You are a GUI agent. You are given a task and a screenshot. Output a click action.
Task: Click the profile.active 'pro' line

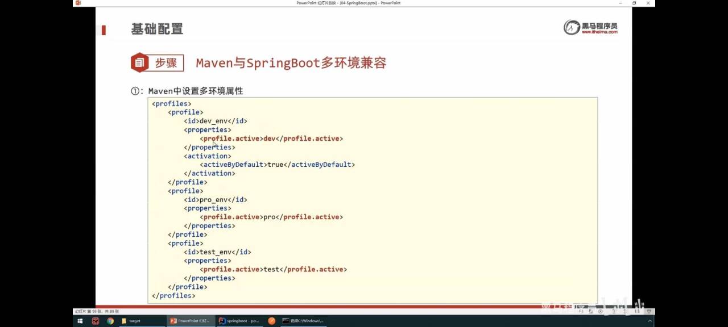[271, 217]
